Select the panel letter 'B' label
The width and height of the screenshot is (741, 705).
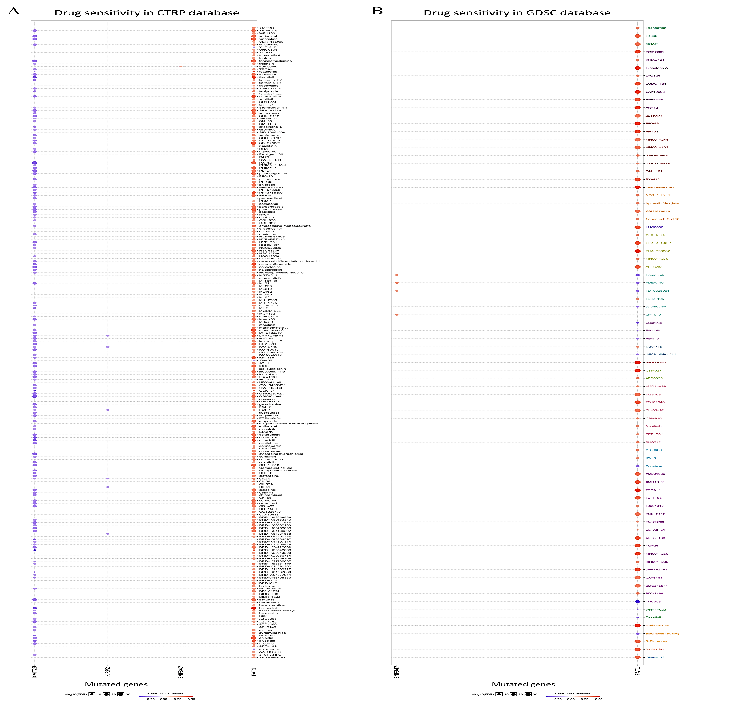[377, 11]
